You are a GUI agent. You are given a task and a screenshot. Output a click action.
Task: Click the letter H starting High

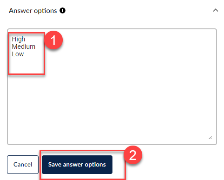tap(14, 39)
